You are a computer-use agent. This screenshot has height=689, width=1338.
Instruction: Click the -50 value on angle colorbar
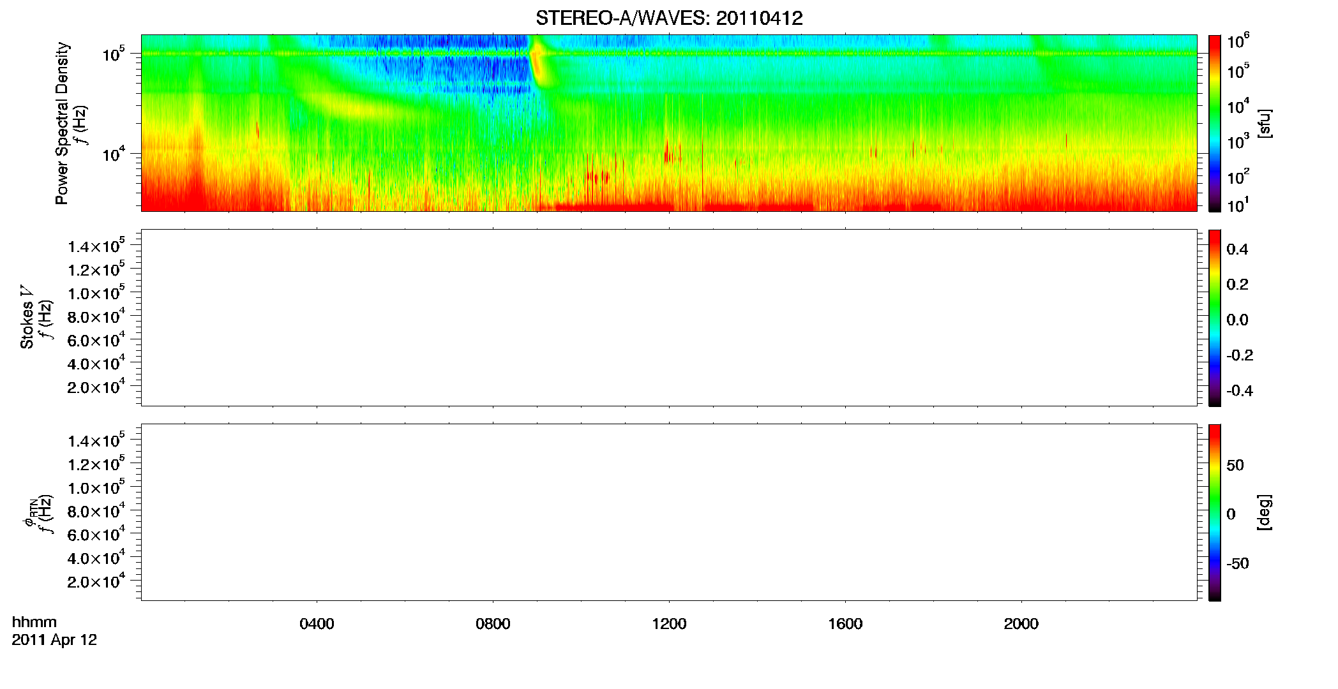pyautogui.click(x=1238, y=564)
